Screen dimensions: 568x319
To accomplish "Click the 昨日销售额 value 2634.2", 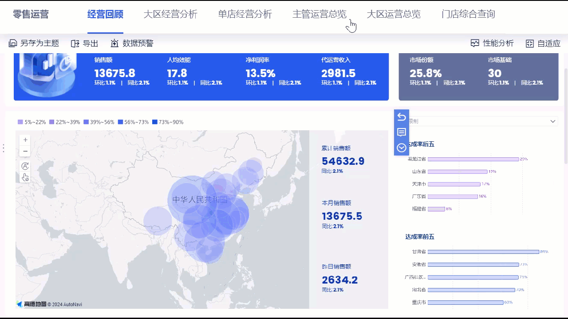I will pyautogui.click(x=340, y=280).
